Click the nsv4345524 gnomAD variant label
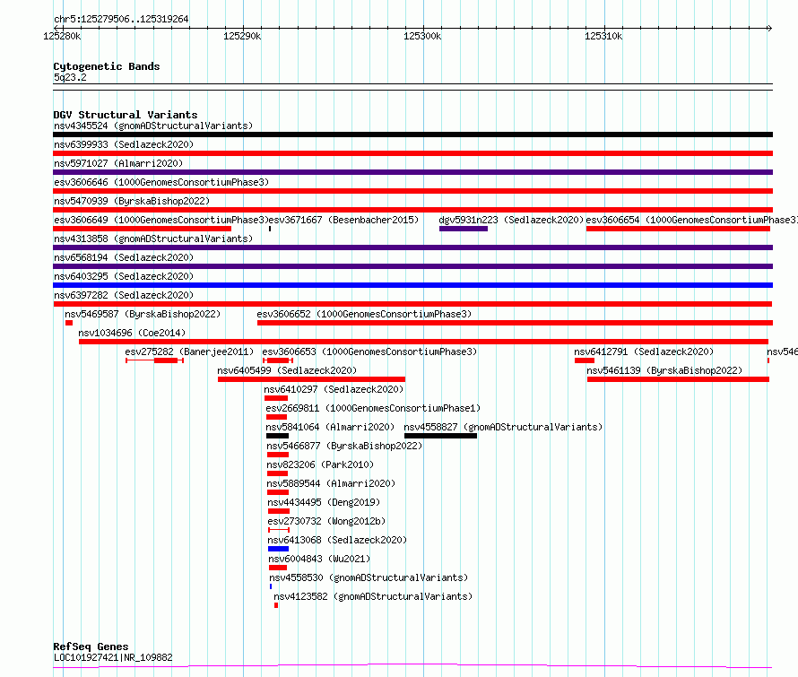 (153, 126)
